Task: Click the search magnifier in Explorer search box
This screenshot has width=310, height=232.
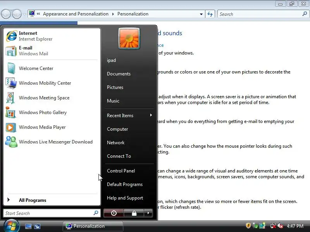Action: (x=305, y=14)
